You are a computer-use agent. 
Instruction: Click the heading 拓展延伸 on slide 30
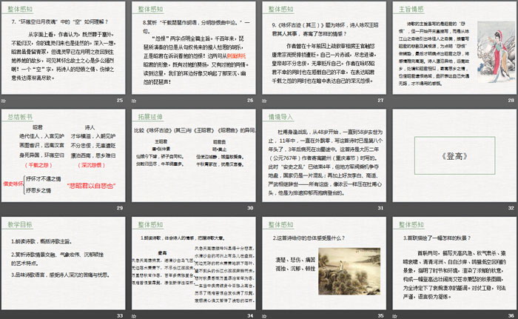[150, 117]
